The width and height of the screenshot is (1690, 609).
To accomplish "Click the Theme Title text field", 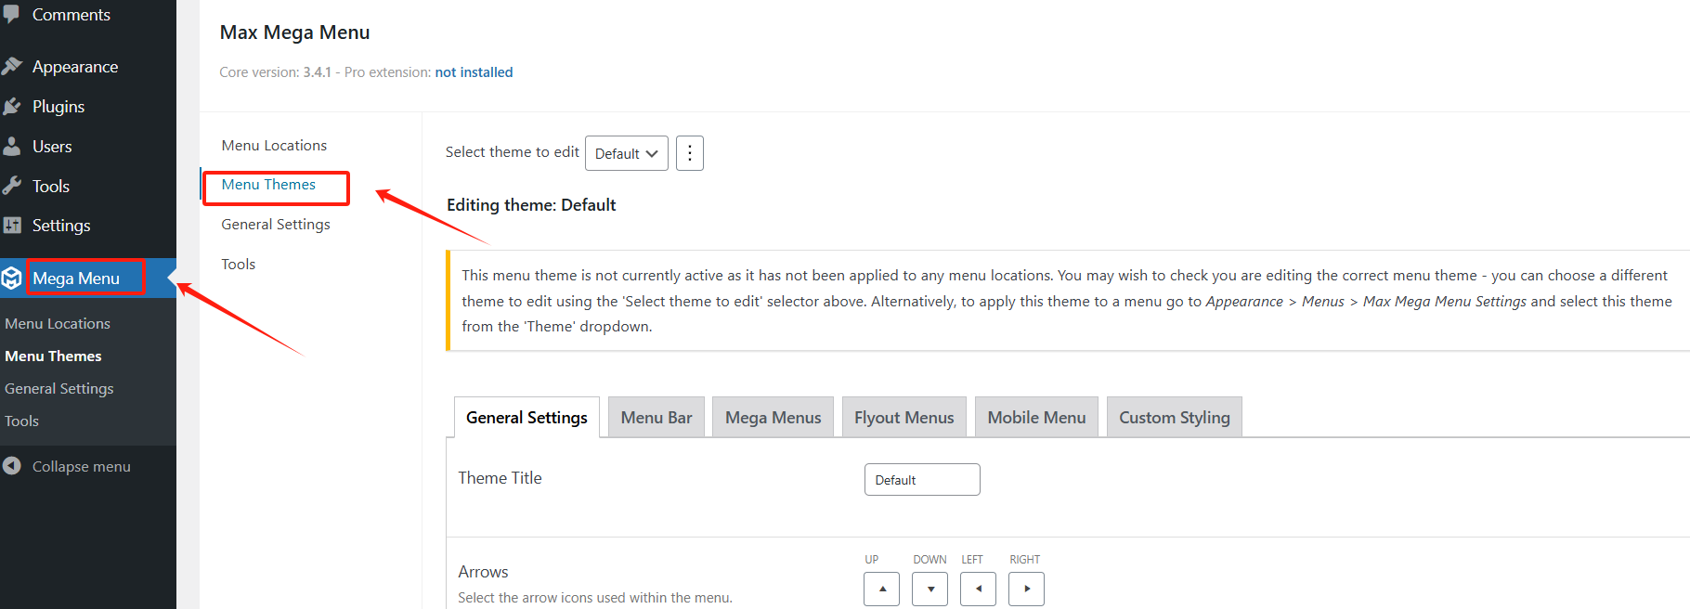I will pyautogui.click(x=922, y=480).
